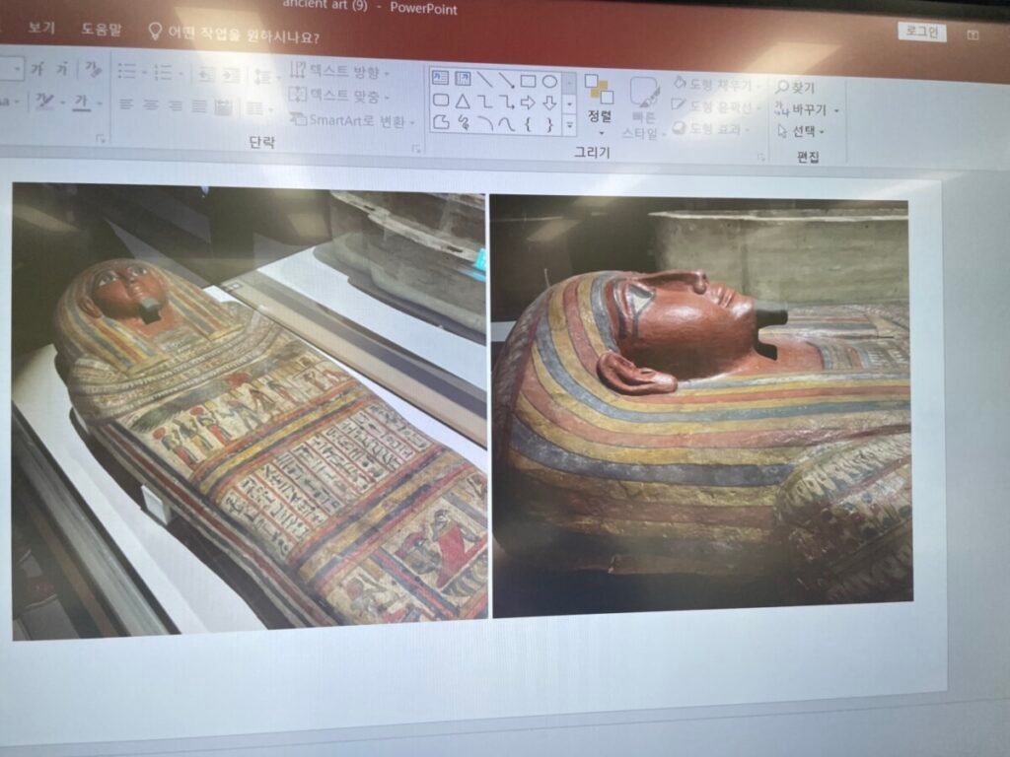Choose the isosceles triangle shape
The width and height of the screenshot is (1010, 757).
(x=462, y=101)
